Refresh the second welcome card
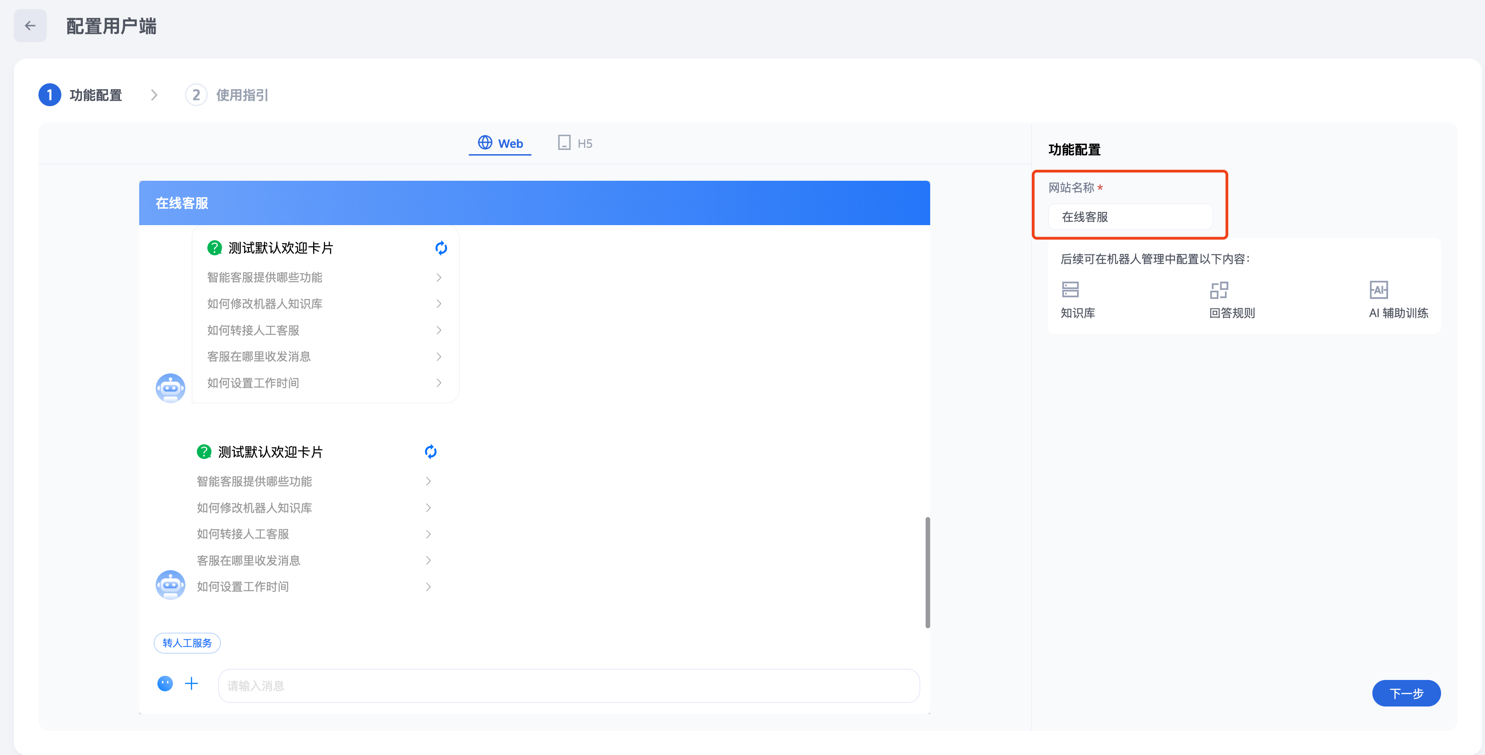Viewport: 1485px width, 755px height. coord(431,451)
